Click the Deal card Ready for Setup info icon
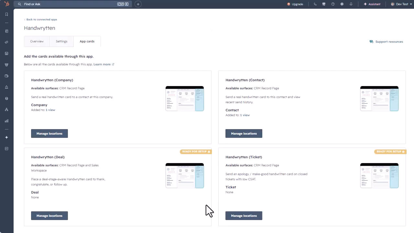 point(209,152)
